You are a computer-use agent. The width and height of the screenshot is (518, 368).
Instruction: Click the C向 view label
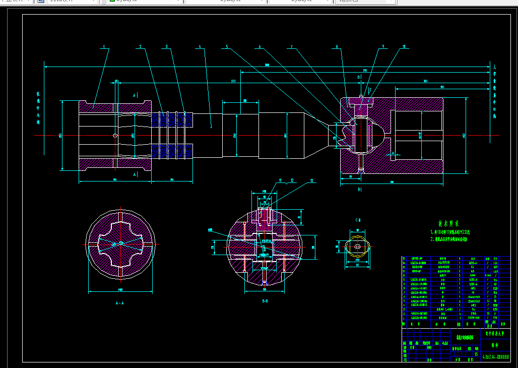[x=358, y=220]
